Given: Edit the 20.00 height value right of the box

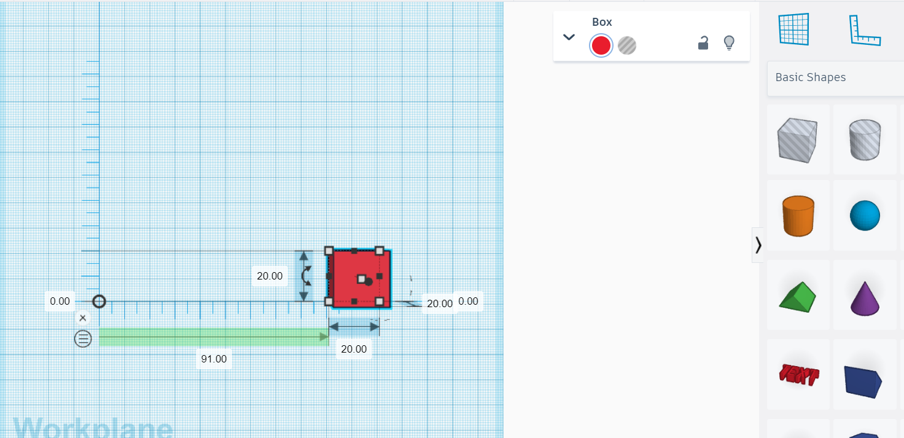Looking at the screenshot, I should 440,303.
